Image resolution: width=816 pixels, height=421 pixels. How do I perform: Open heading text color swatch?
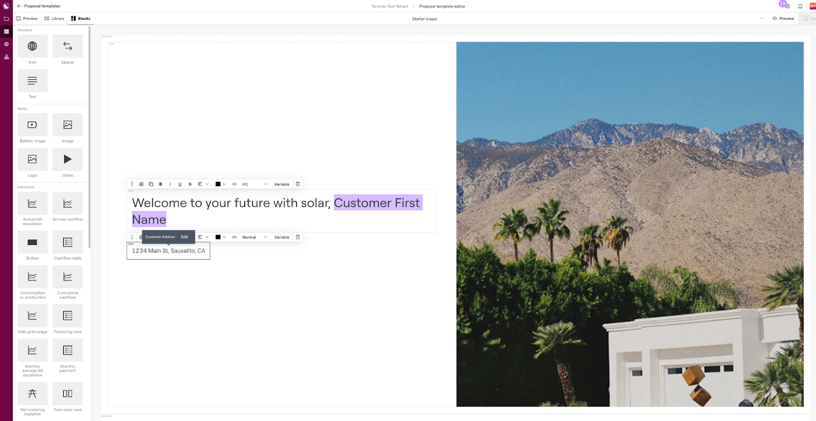(218, 184)
